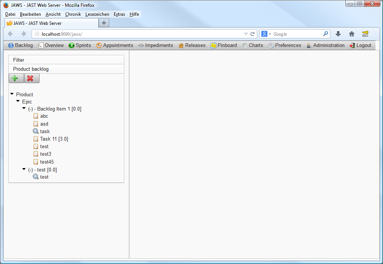Open the Pinboard icon in navigation

[x=213, y=45]
